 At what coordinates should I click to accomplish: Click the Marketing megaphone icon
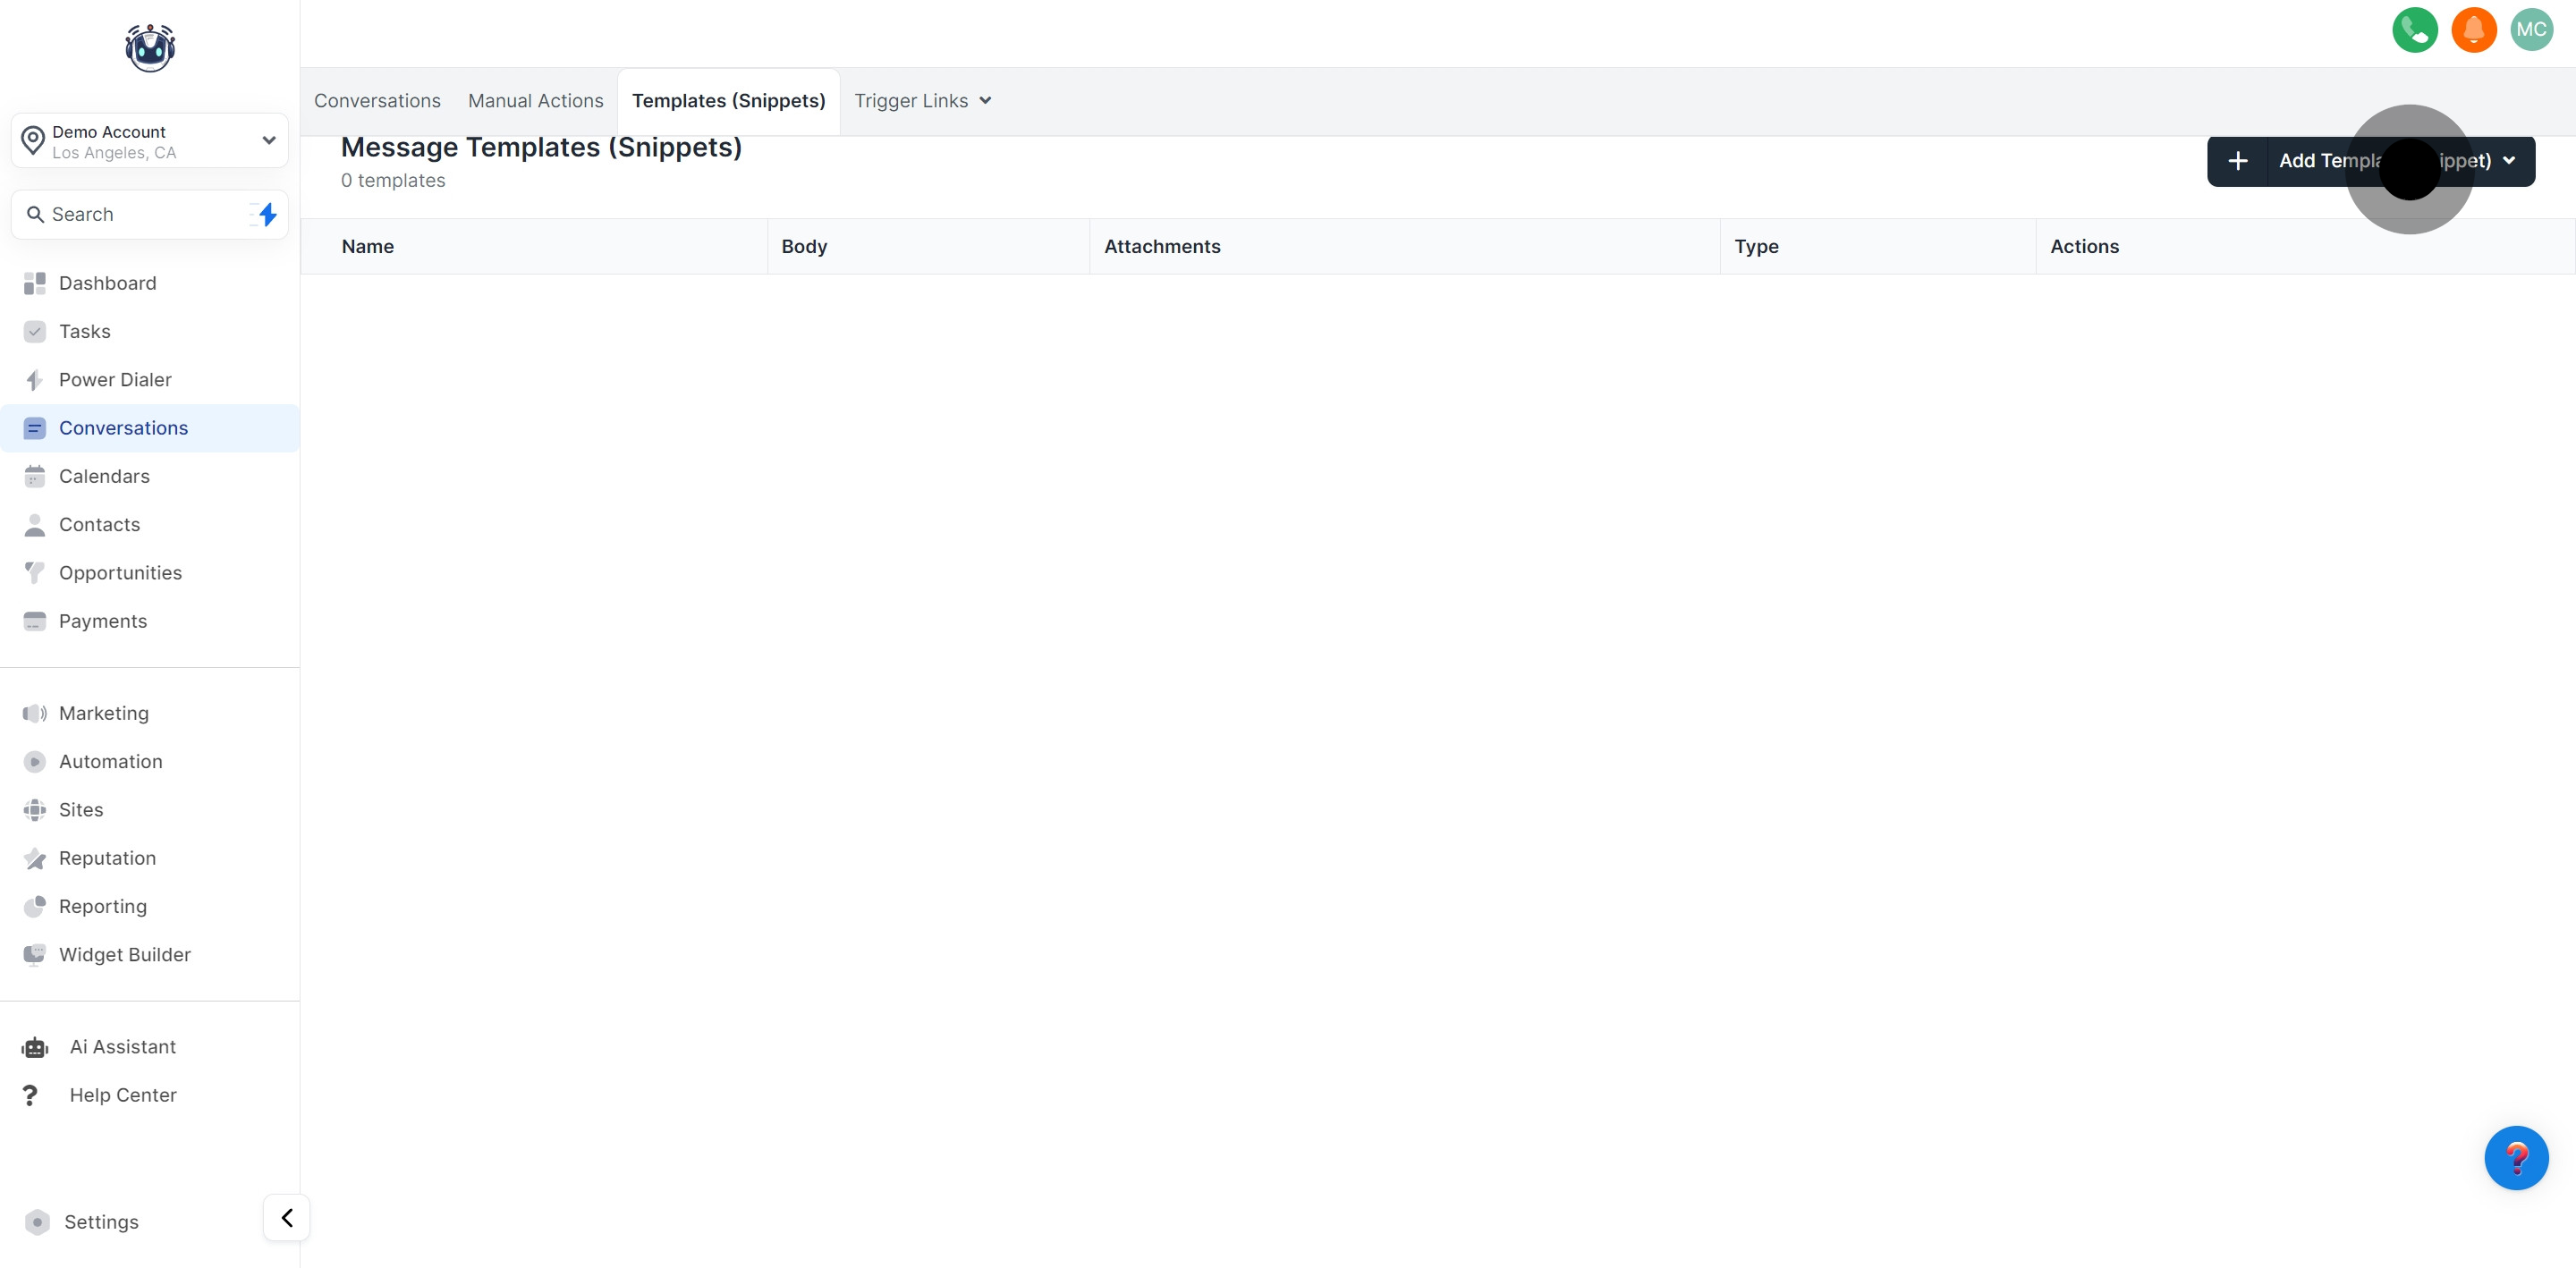tap(35, 712)
